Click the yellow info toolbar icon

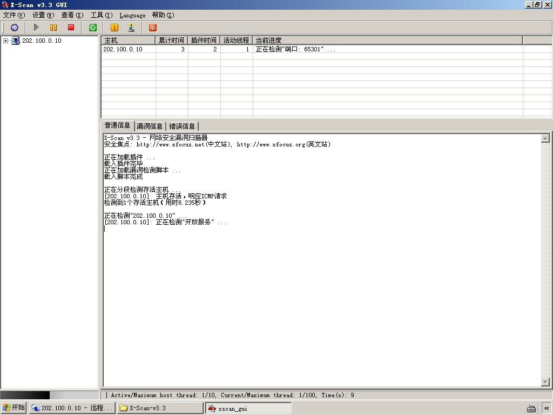point(114,28)
